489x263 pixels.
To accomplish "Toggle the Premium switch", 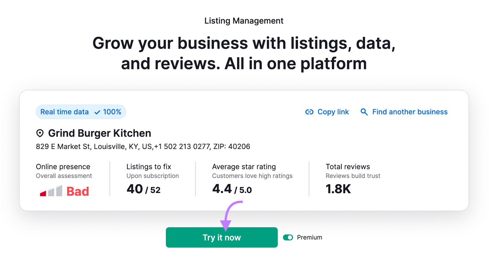I will pyautogui.click(x=288, y=237).
